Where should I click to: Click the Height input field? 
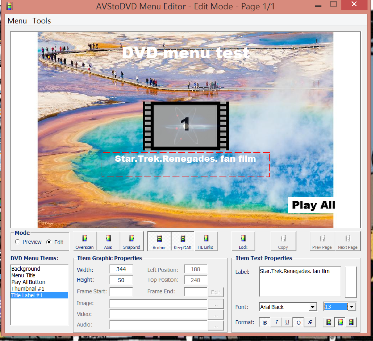[121, 280]
